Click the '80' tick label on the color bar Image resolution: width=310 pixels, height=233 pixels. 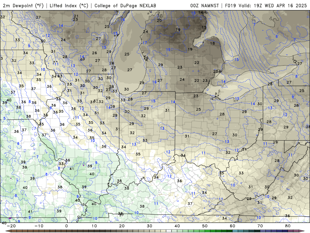pyautogui.click(x=288, y=226)
